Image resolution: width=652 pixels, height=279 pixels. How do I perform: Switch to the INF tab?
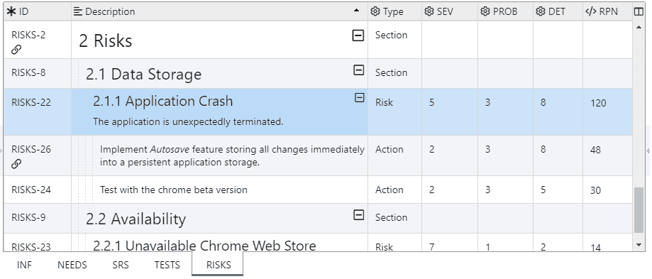[24, 266]
